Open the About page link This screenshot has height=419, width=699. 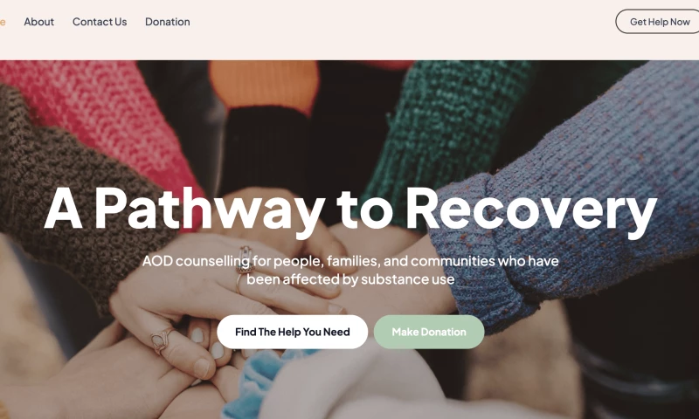38,21
